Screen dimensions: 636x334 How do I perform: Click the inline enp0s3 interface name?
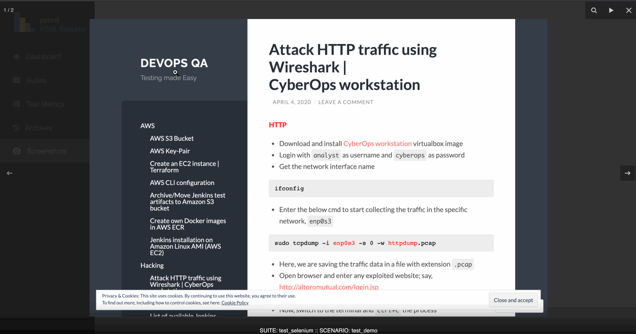[x=320, y=221]
